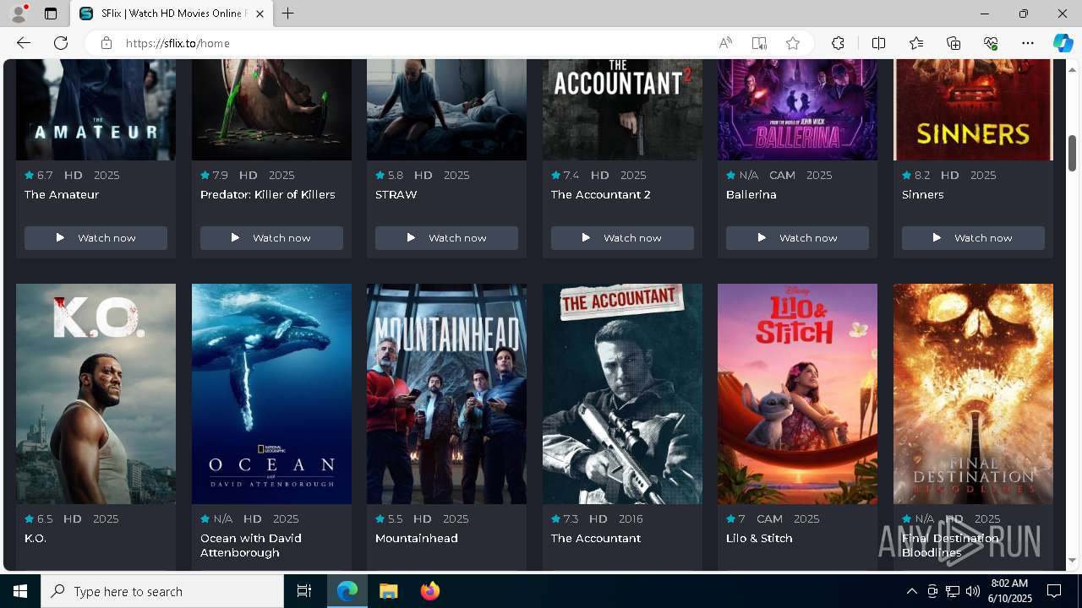Add page to favorites star

pyautogui.click(x=793, y=43)
